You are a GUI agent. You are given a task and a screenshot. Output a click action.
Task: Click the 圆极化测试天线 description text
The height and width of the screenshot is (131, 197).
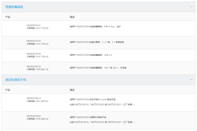[88, 117]
